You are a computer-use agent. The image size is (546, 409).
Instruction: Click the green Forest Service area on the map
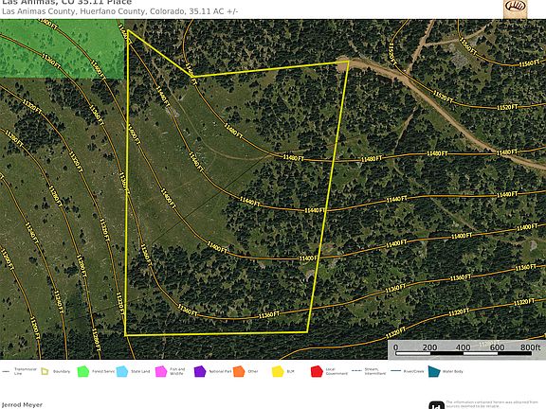62,48
